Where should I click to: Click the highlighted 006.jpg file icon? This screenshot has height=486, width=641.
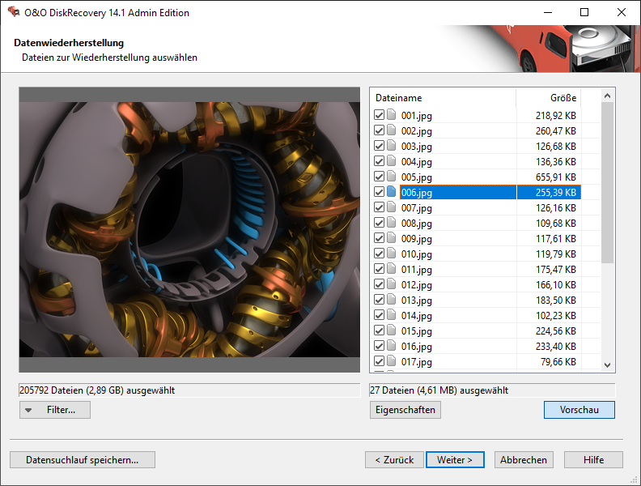pos(393,193)
